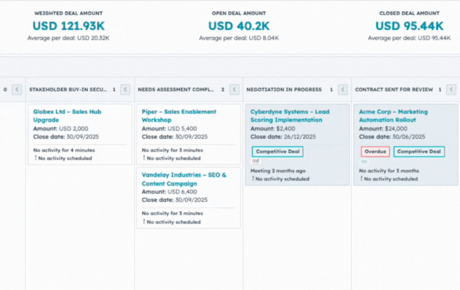Click owner avatar on Acme Corp card
The height and width of the screenshot is (290, 460).
[364, 161]
